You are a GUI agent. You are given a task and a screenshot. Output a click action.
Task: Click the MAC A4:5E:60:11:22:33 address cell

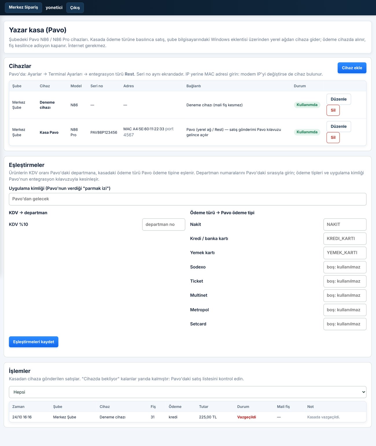point(144,129)
